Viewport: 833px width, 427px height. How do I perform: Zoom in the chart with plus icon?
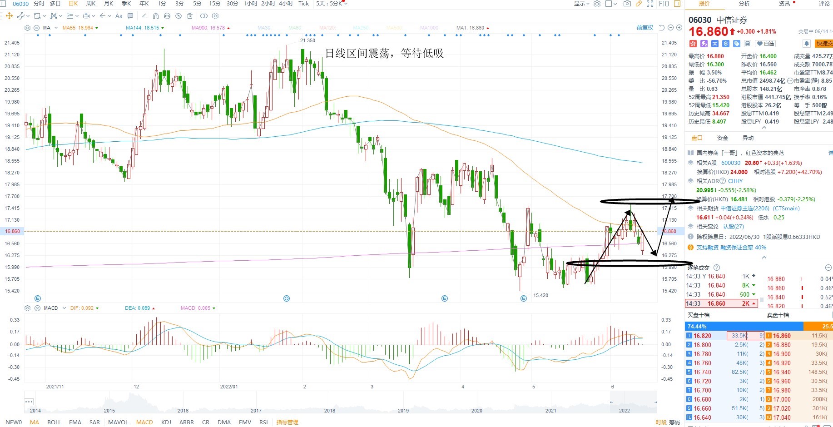pyautogui.click(x=679, y=28)
